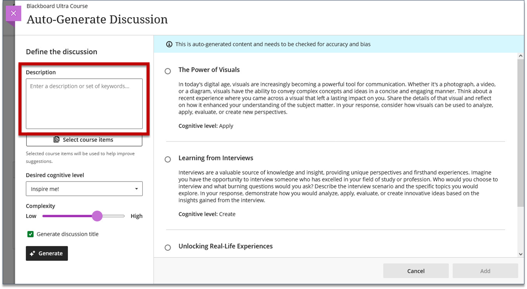
Task: Click Learning from Interviews title
Action: pyautogui.click(x=216, y=158)
